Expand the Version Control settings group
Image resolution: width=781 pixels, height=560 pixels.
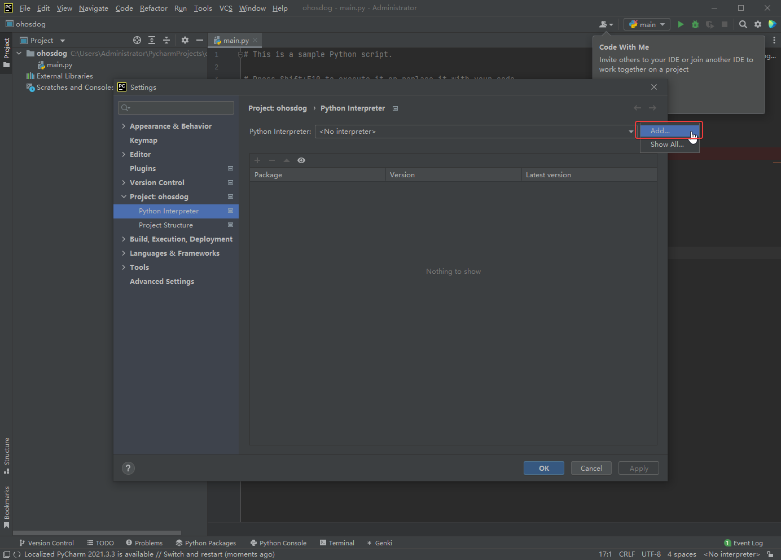[124, 182]
